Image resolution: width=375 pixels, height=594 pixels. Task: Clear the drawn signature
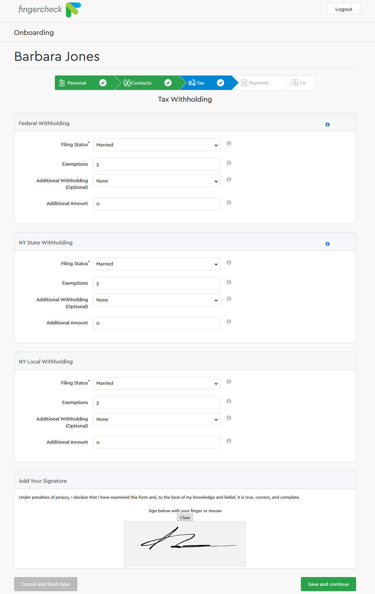pos(185,518)
